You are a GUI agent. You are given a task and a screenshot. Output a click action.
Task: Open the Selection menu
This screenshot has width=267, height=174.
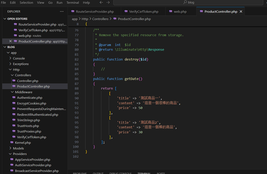pyautogui.click(x=26, y=3)
